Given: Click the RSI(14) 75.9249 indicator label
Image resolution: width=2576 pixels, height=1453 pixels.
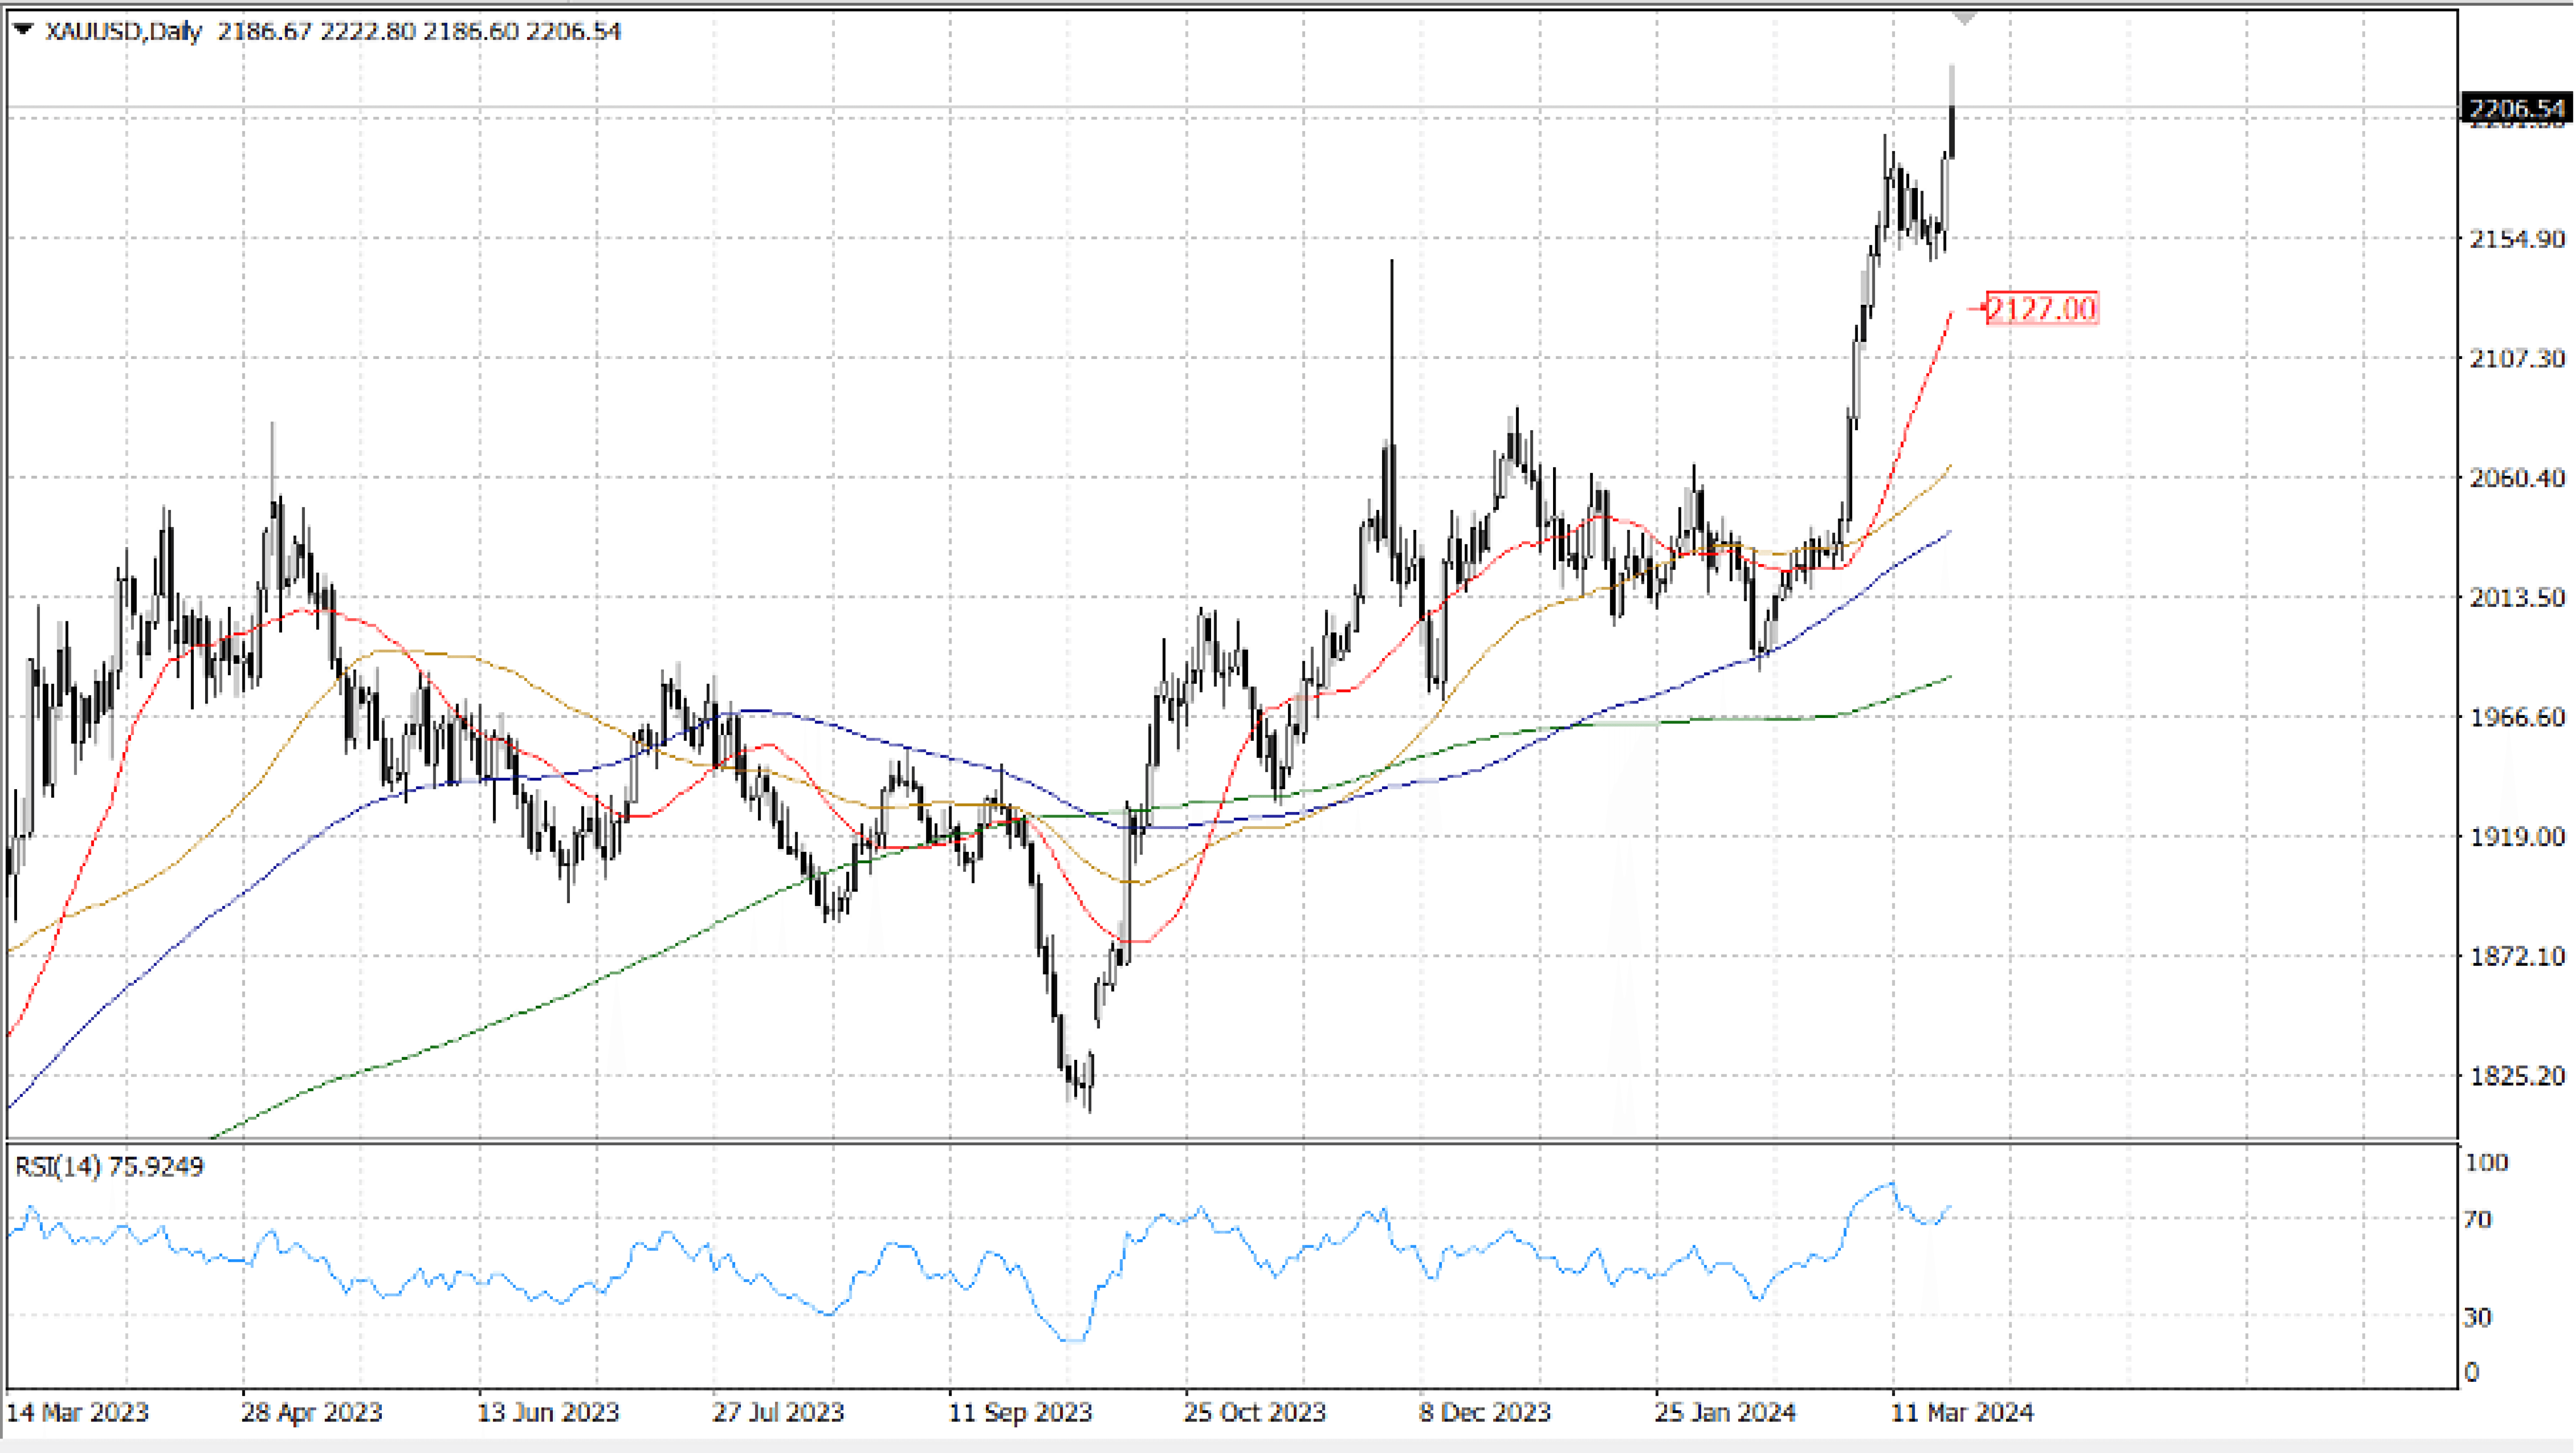Looking at the screenshot, I should click(109, 1167).
